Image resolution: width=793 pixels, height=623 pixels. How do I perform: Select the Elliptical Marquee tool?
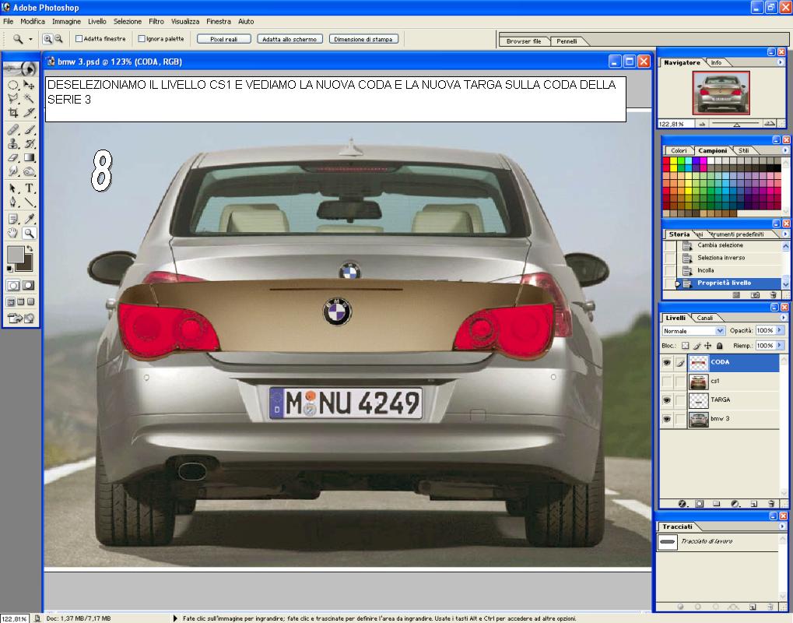pyautogui.click(x=13, y=85)
